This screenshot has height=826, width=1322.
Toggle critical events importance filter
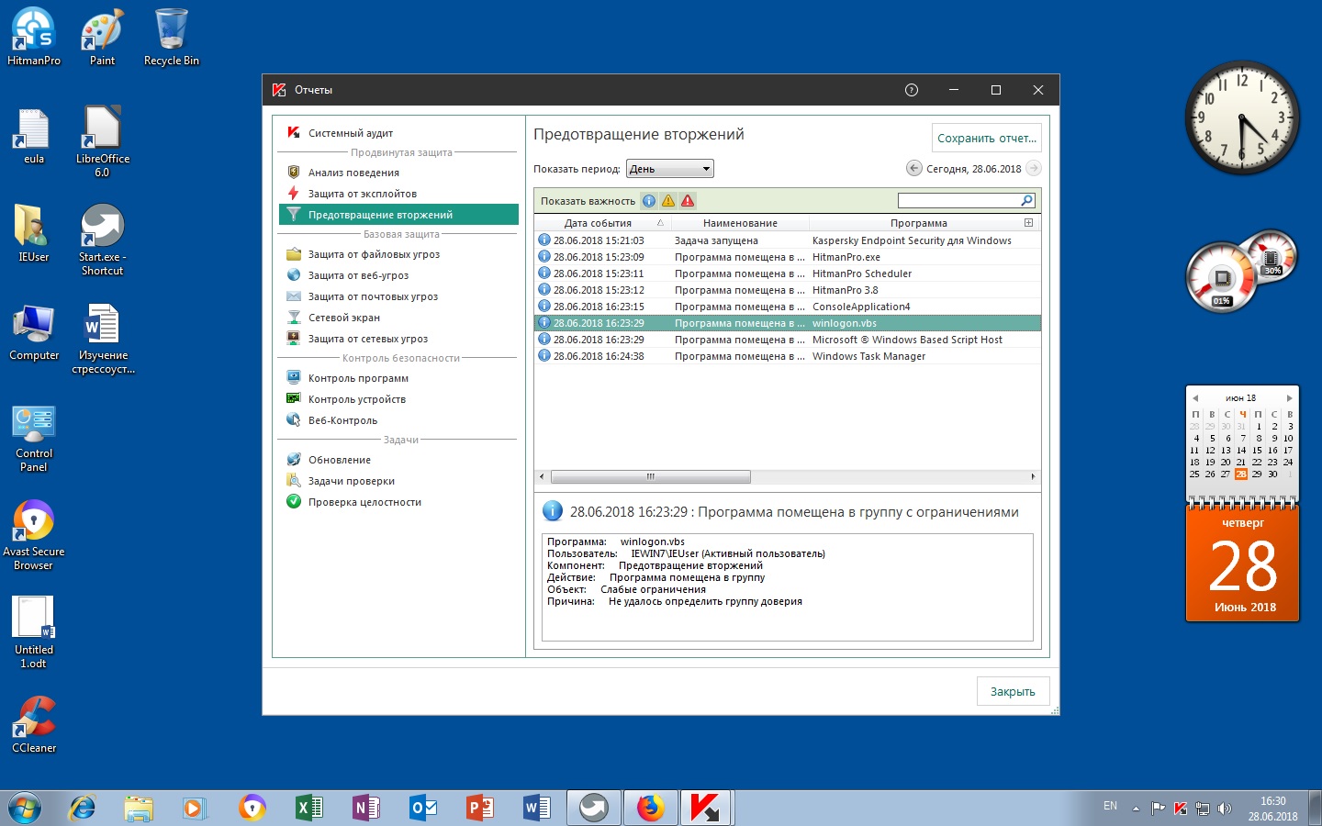pyautogui.click(x=688, y=201)
